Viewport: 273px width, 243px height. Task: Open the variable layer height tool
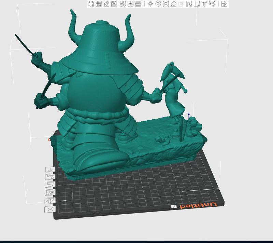[139, 4]
